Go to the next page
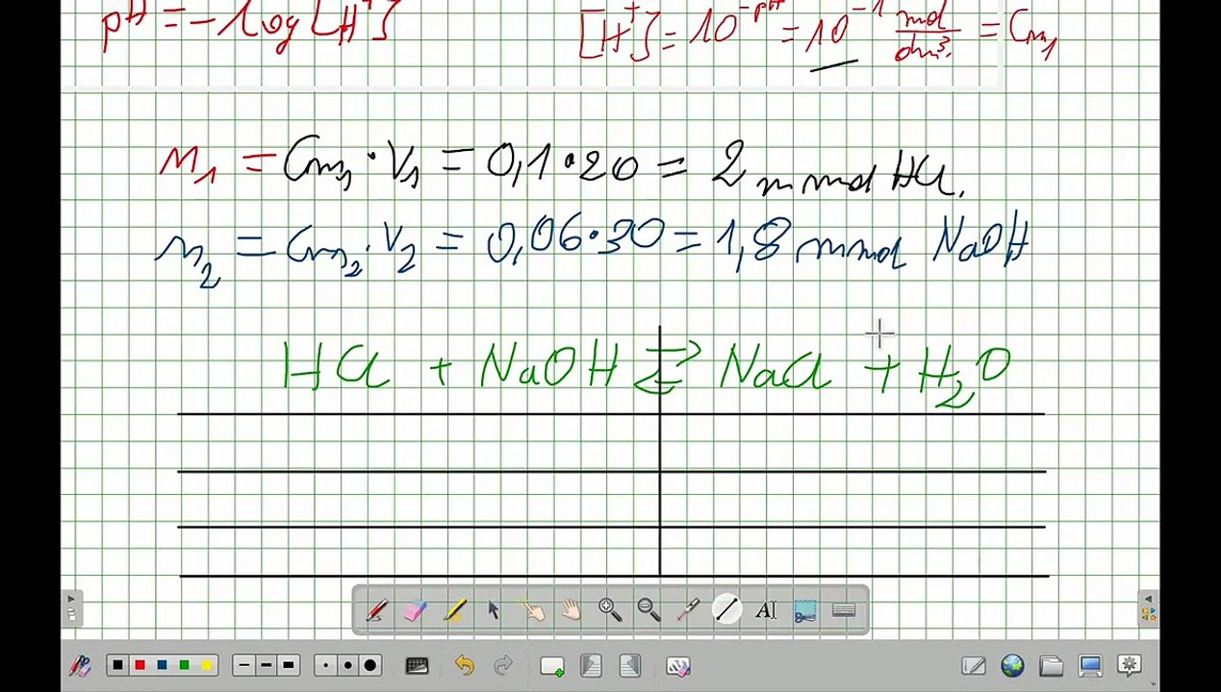This screenshot has width=1221, height=692. (x=630, y=665)
